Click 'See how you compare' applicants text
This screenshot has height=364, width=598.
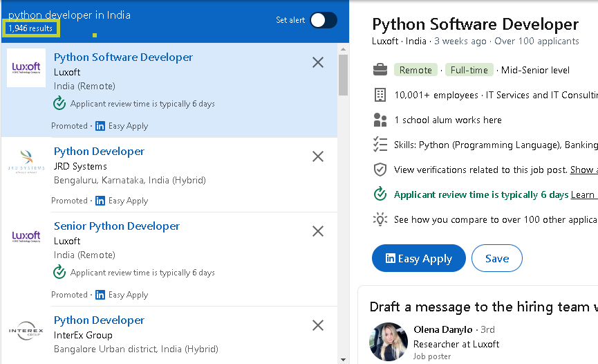[496, 219]
